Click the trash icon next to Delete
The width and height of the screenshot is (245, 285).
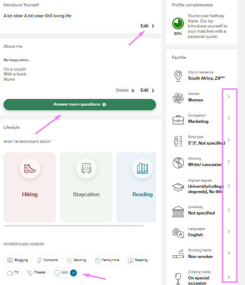click(132, 91)
